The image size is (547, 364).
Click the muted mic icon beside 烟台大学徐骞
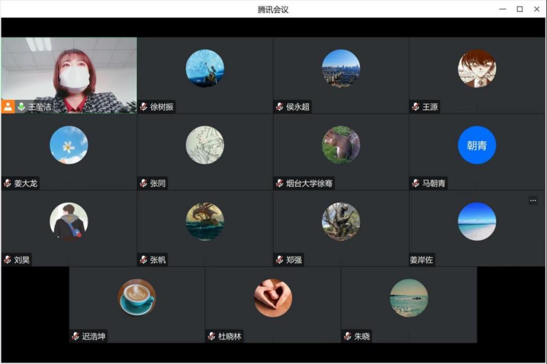279,184
